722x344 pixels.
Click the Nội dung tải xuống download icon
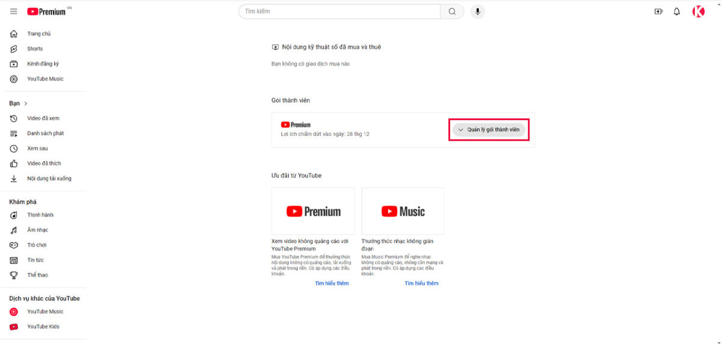click(14, 179)
